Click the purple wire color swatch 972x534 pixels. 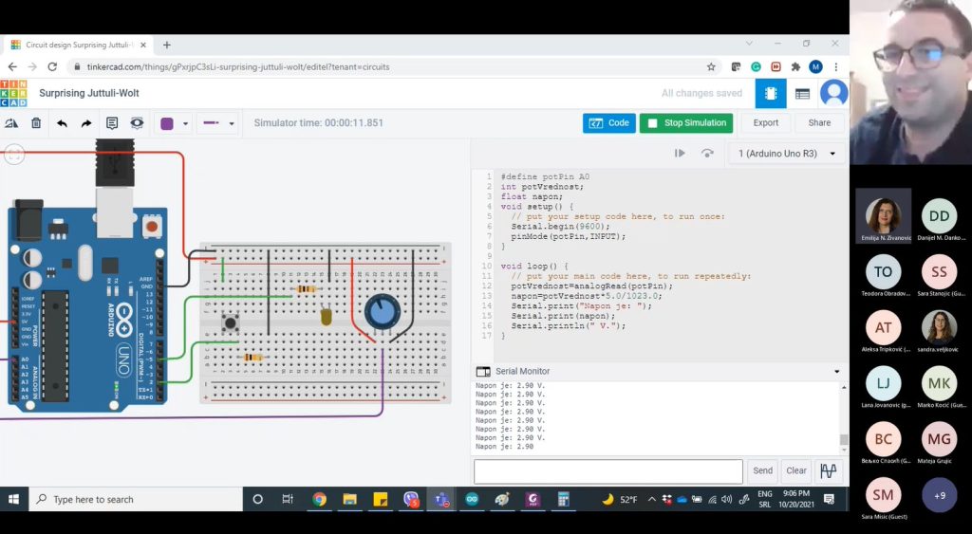167,123
